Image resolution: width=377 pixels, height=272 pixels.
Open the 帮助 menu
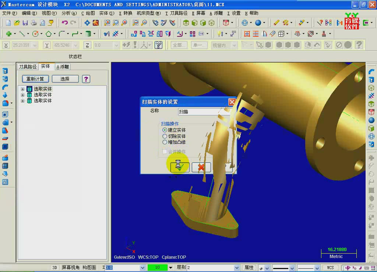point(251,13)
